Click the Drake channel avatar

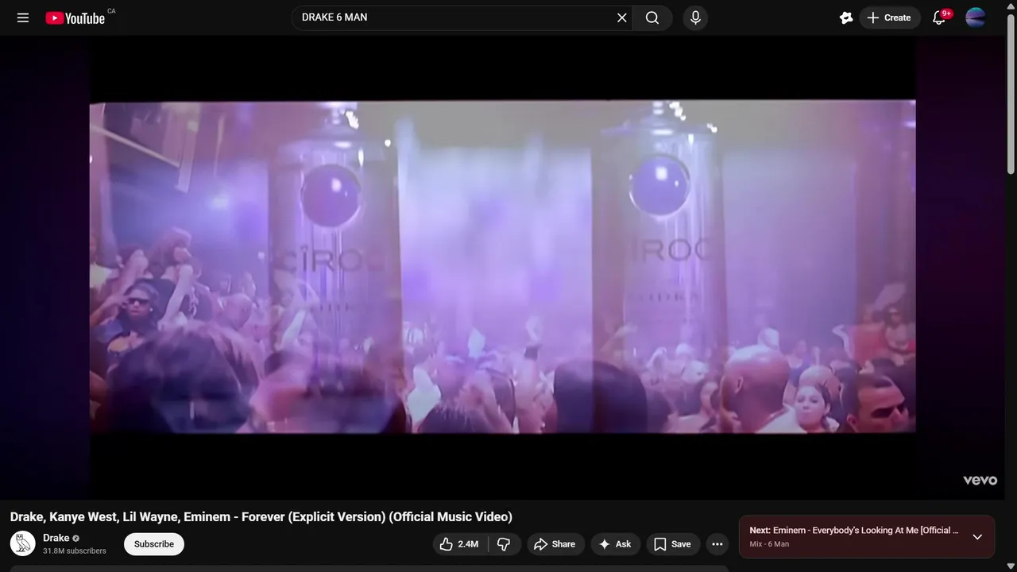click(x=23, y=543)
